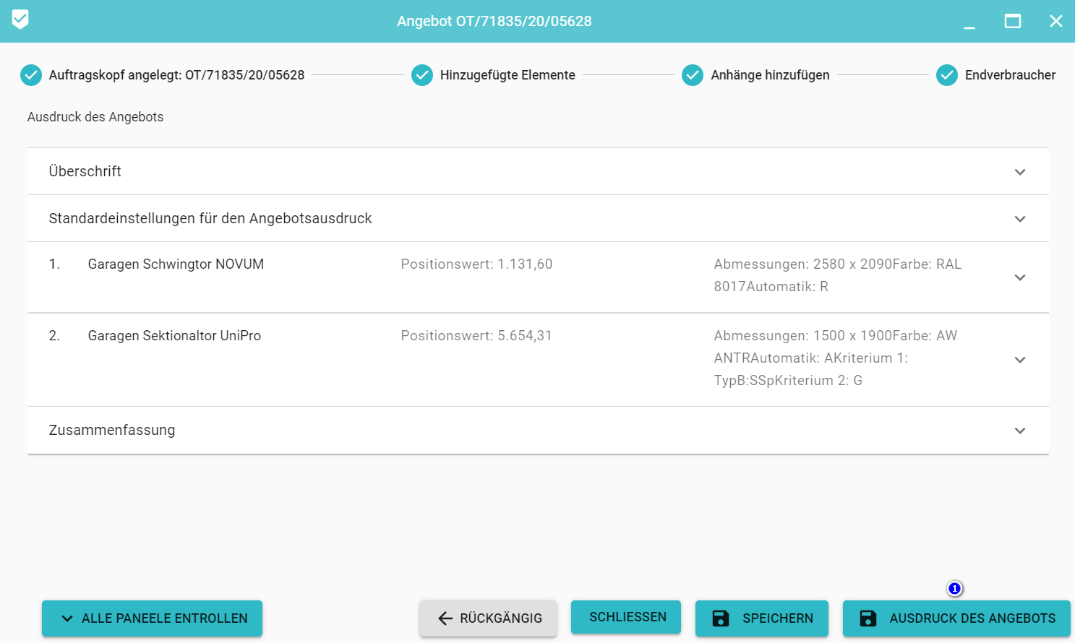Screen dimensions: 1075x643
Task: Click the checkmark icon for Hinzugefügte Elemente
Action: point(422,75)
